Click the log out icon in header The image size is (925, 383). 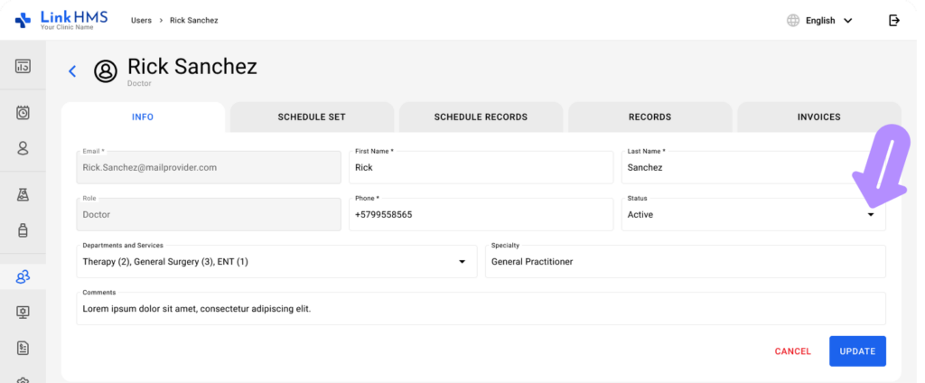click(x=894, y=21)
